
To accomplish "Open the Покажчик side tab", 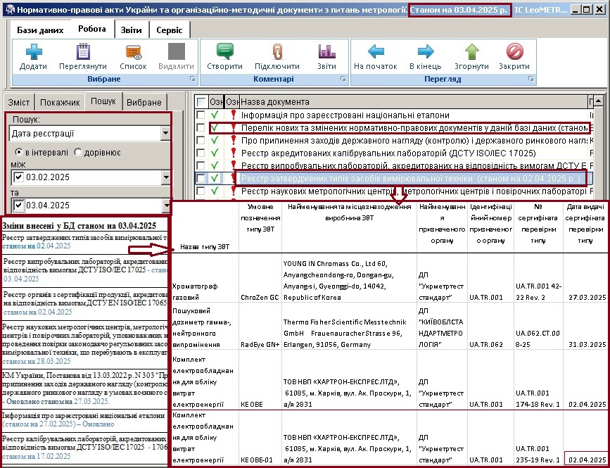I will click(x=59, y=102).
